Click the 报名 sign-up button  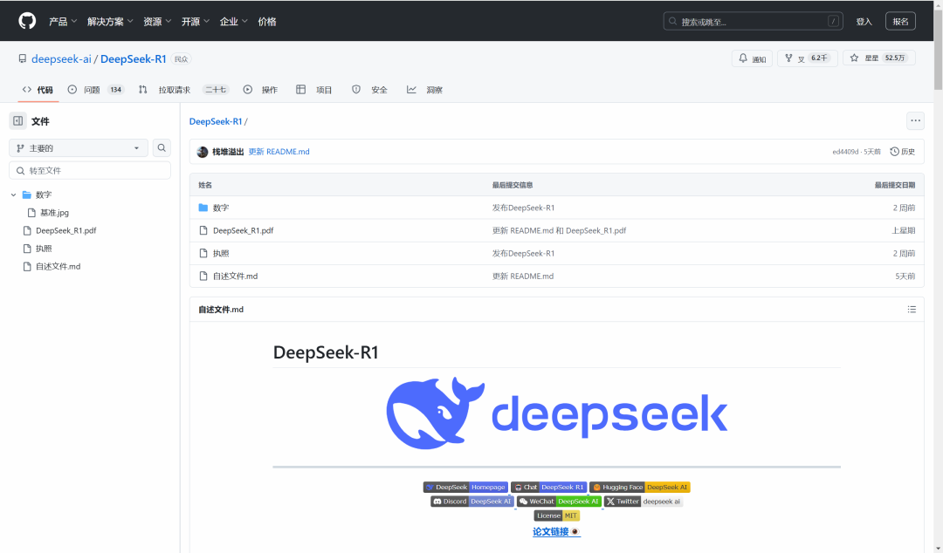pyautogui.click(x=900, y=20)
